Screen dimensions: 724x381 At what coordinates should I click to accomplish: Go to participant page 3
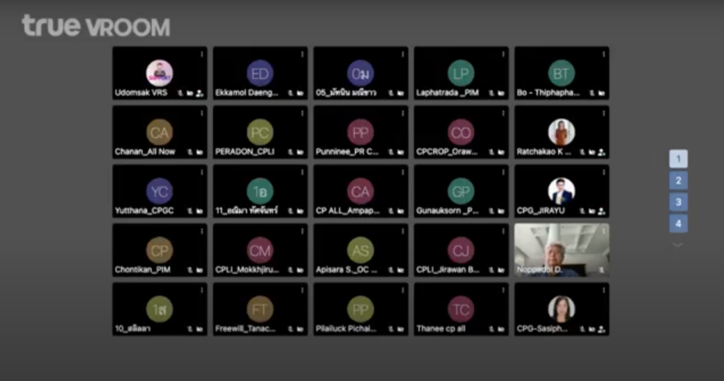tap(678, 202)
